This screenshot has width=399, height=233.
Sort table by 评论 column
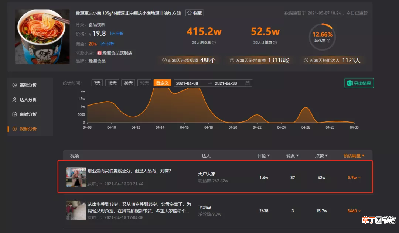pyautogui.click(x=263, y=156)
